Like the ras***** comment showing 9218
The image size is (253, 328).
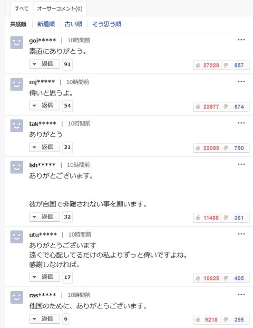(x=207, y=320)
